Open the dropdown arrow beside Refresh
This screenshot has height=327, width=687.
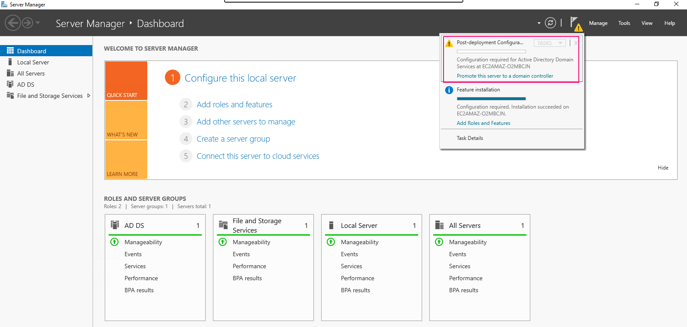coord(539,23)
